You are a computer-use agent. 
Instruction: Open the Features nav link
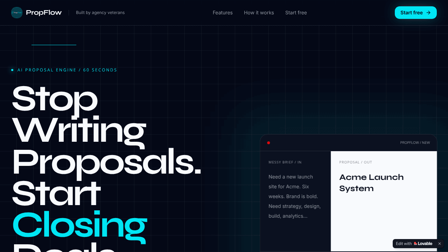click(223, 13)
